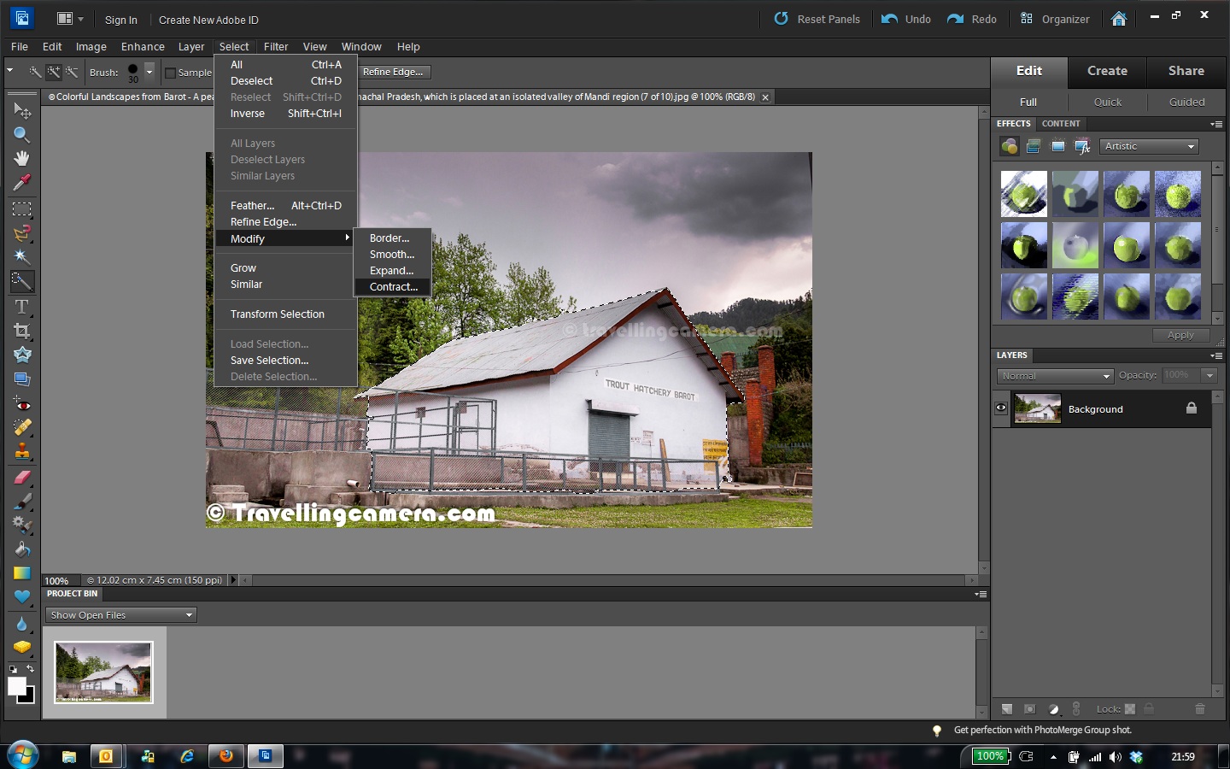Select the Eraser tool
This screenshot has width=1230, height=769.
point(21,475)
